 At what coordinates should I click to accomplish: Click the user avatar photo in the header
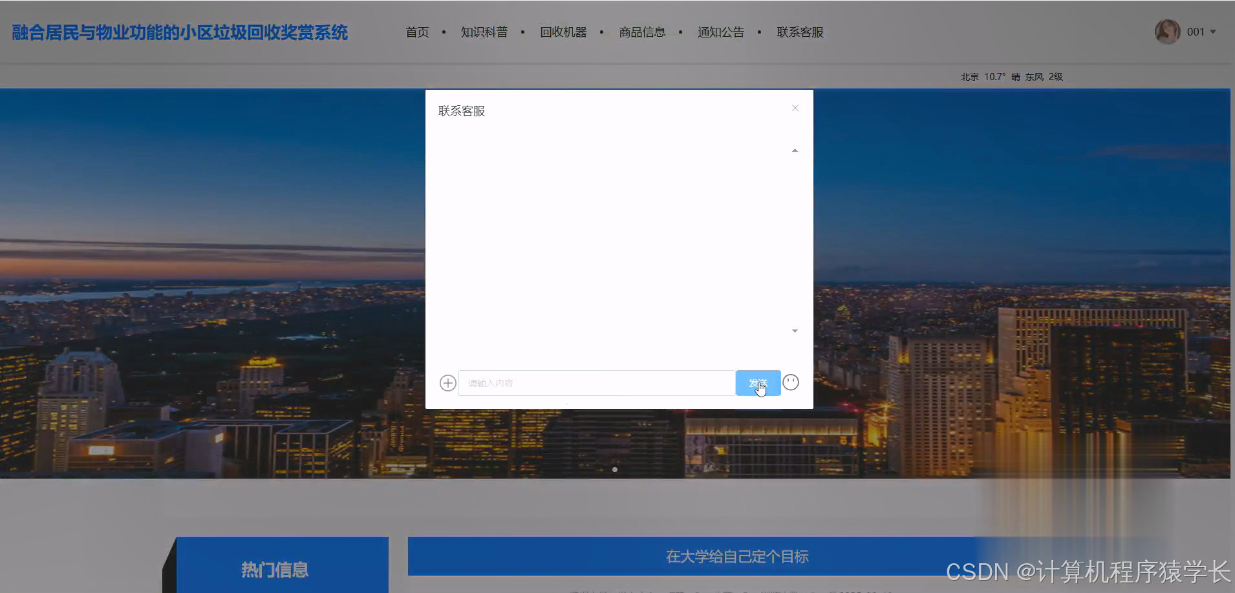click(1167, 31)
